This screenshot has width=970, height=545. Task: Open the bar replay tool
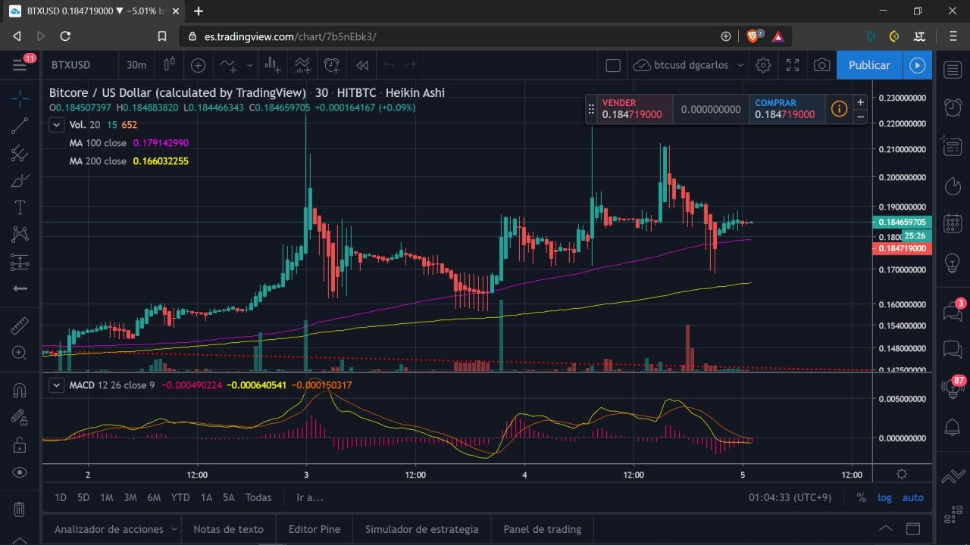pyautogui.click(x=362, y=65)
